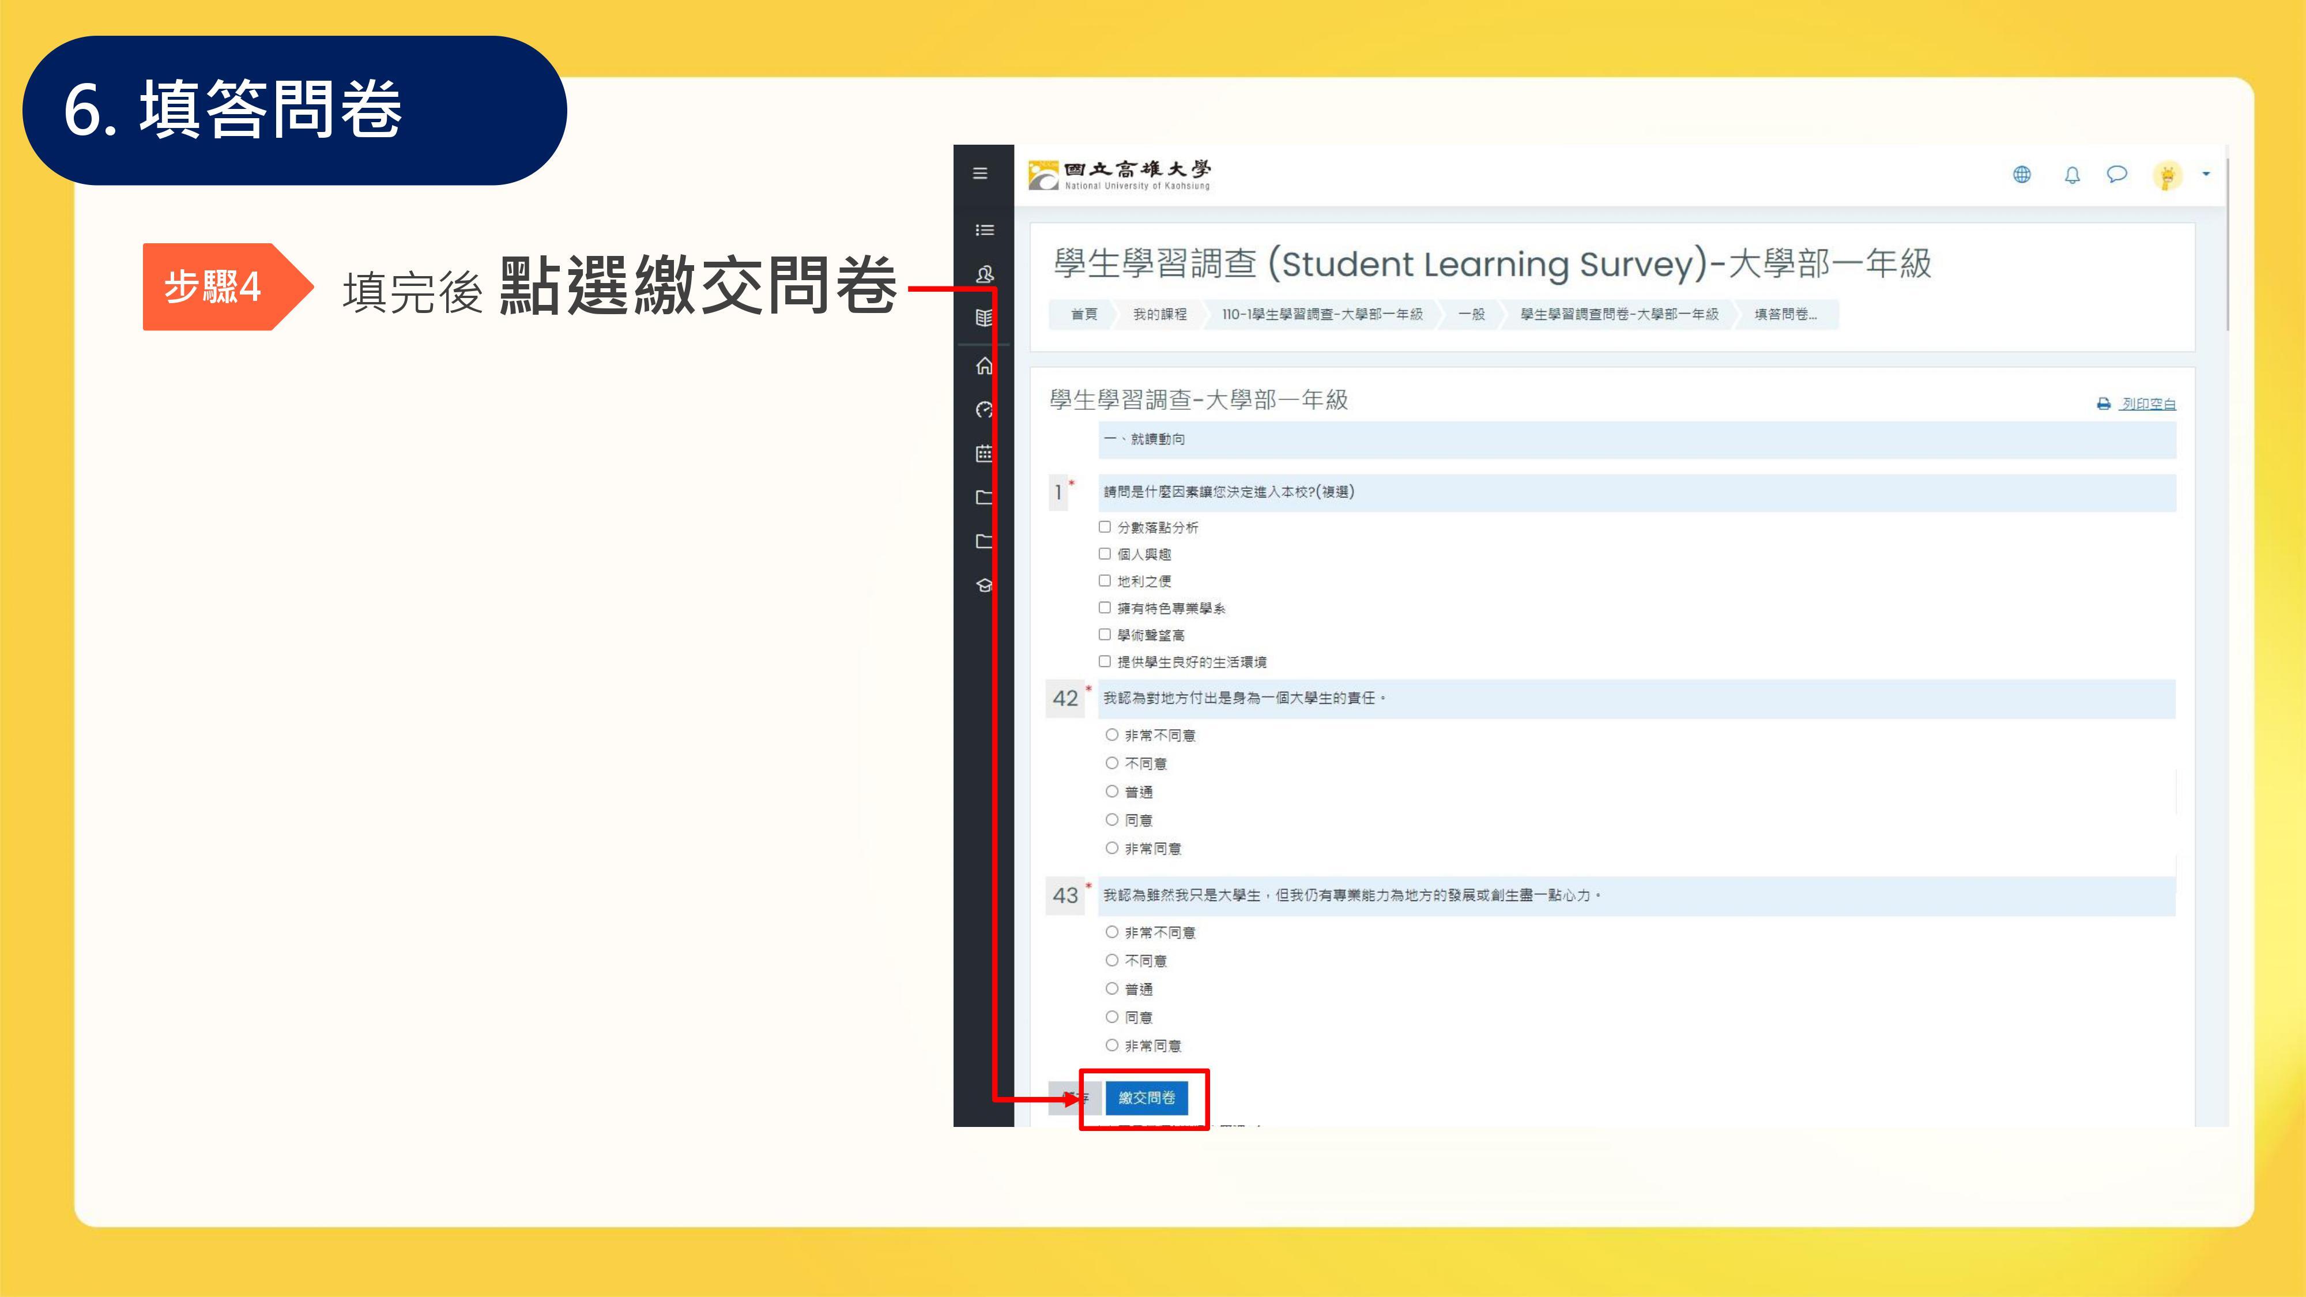This screenshot has width=2306, height=1297.
Task: Open the user avatar profile menu
Action: [x=2167, y=175]
